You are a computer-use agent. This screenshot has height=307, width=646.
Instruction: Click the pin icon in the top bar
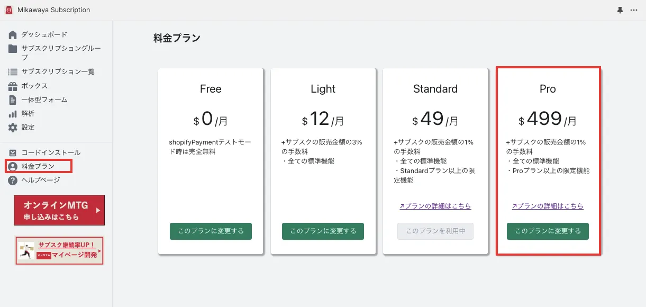(620, 10)
